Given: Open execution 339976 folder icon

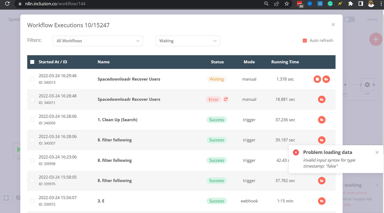Looking at the screenshot, I should pyautogui.click(x=322, y=181).
